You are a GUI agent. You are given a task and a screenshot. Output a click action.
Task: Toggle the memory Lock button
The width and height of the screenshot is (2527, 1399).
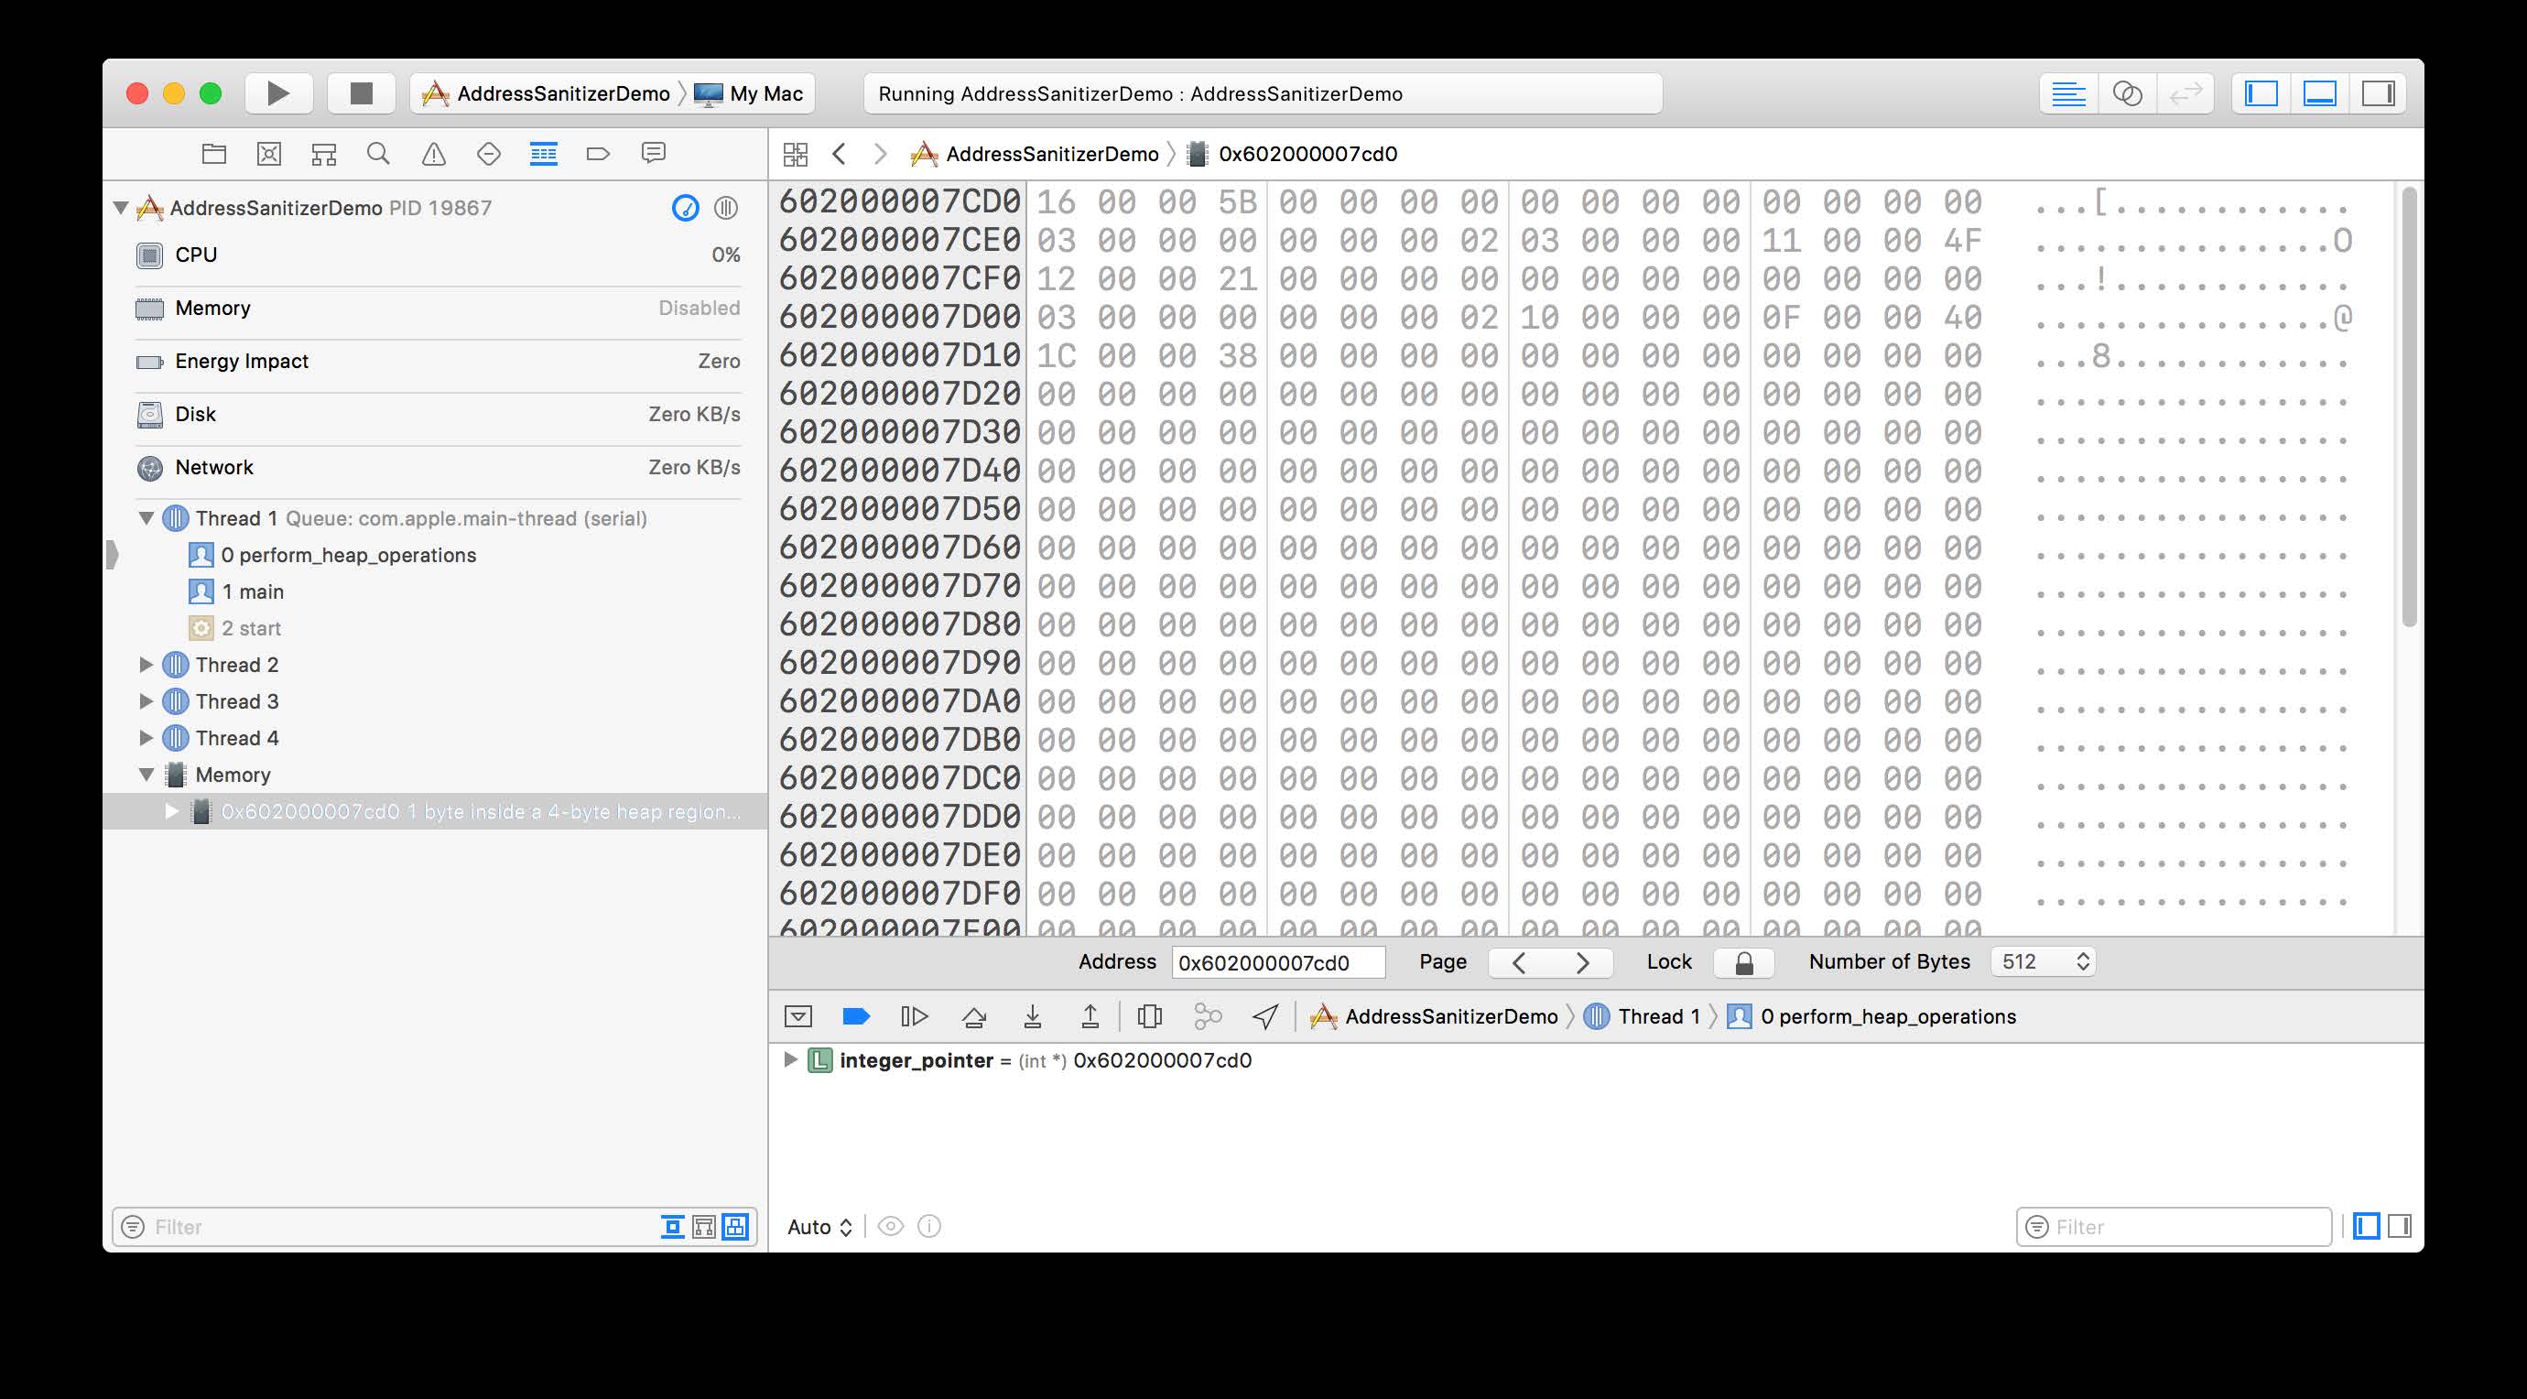click(1744, 962)
